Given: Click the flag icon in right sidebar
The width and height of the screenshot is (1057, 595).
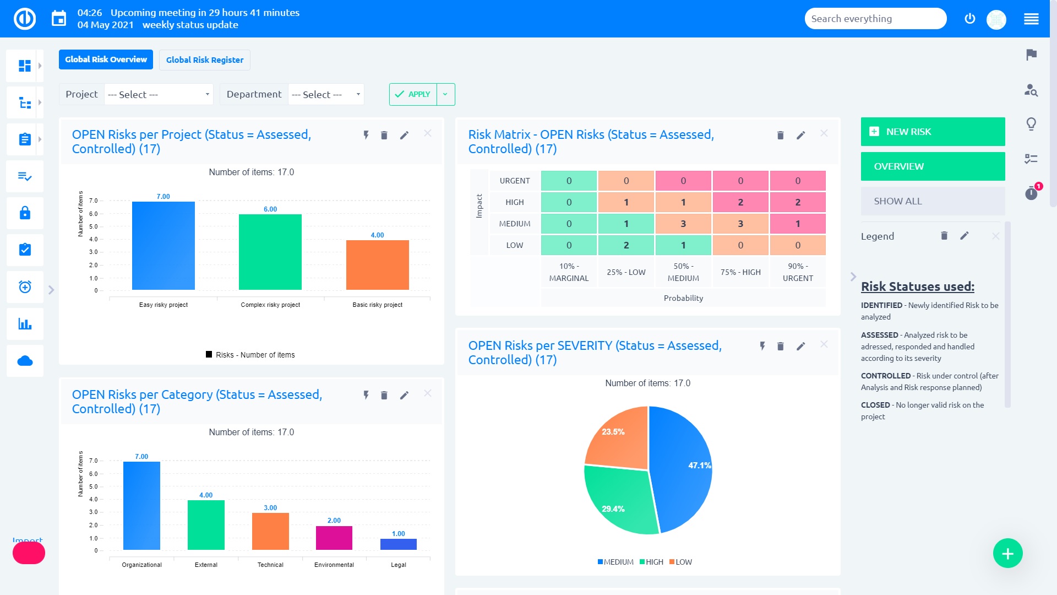Looking at the screenshot, I should 1031,55.
